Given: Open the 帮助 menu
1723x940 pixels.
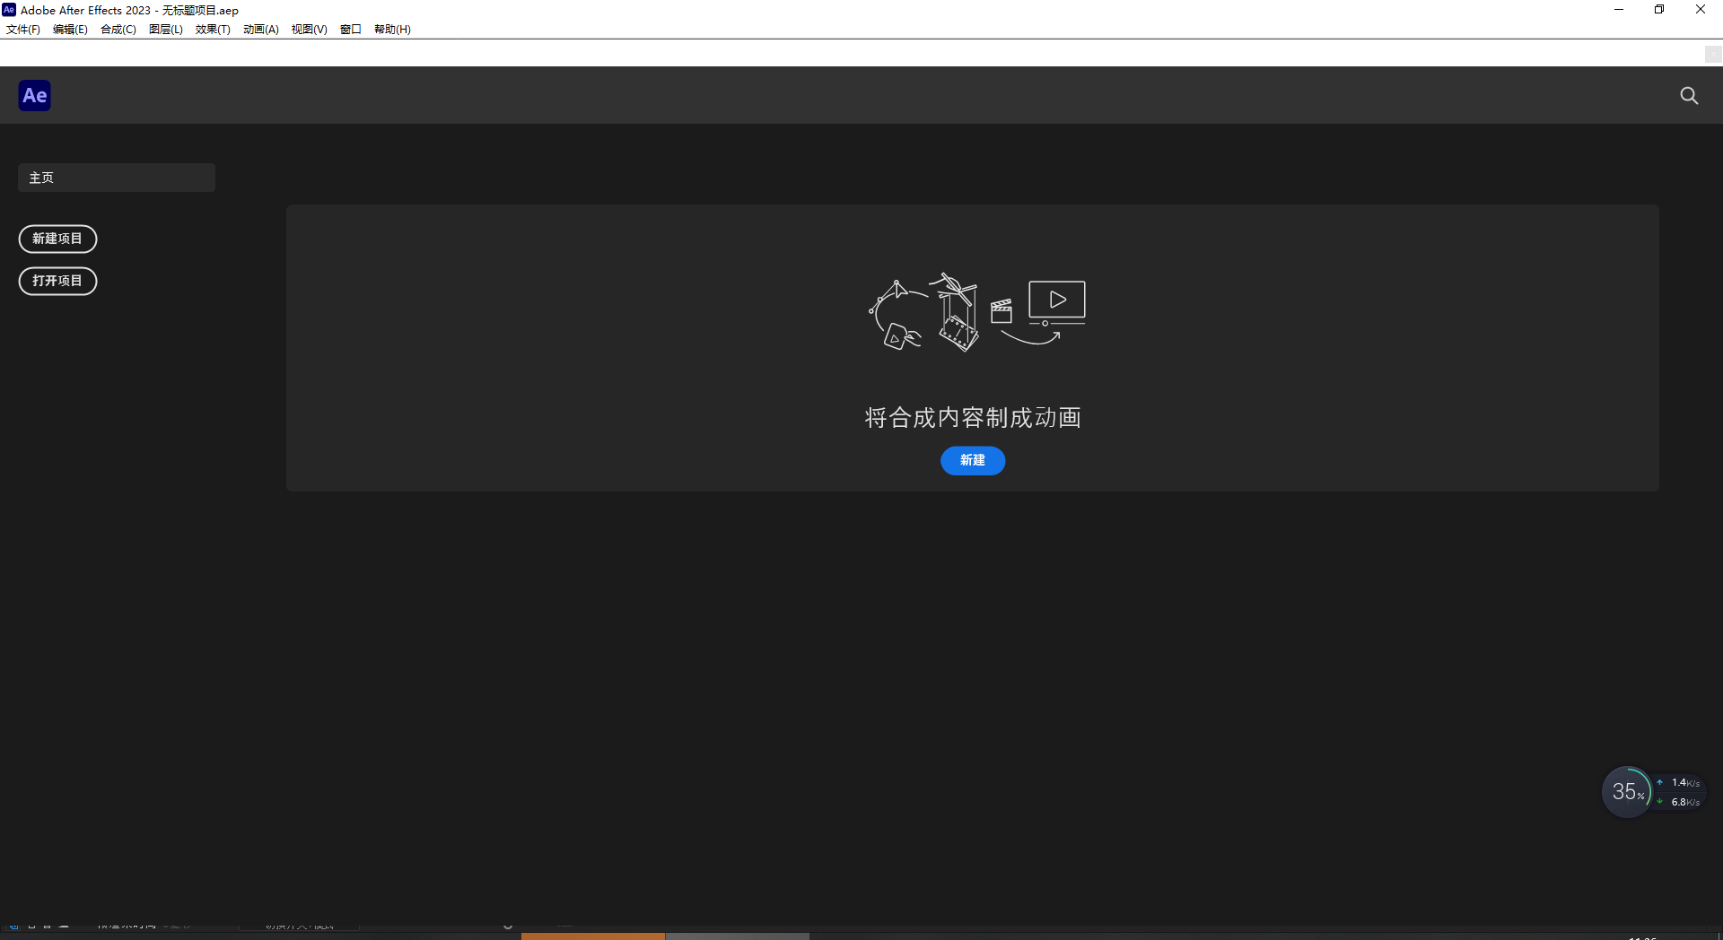Looking at the screenshot, I should click(x=392, y=29).
